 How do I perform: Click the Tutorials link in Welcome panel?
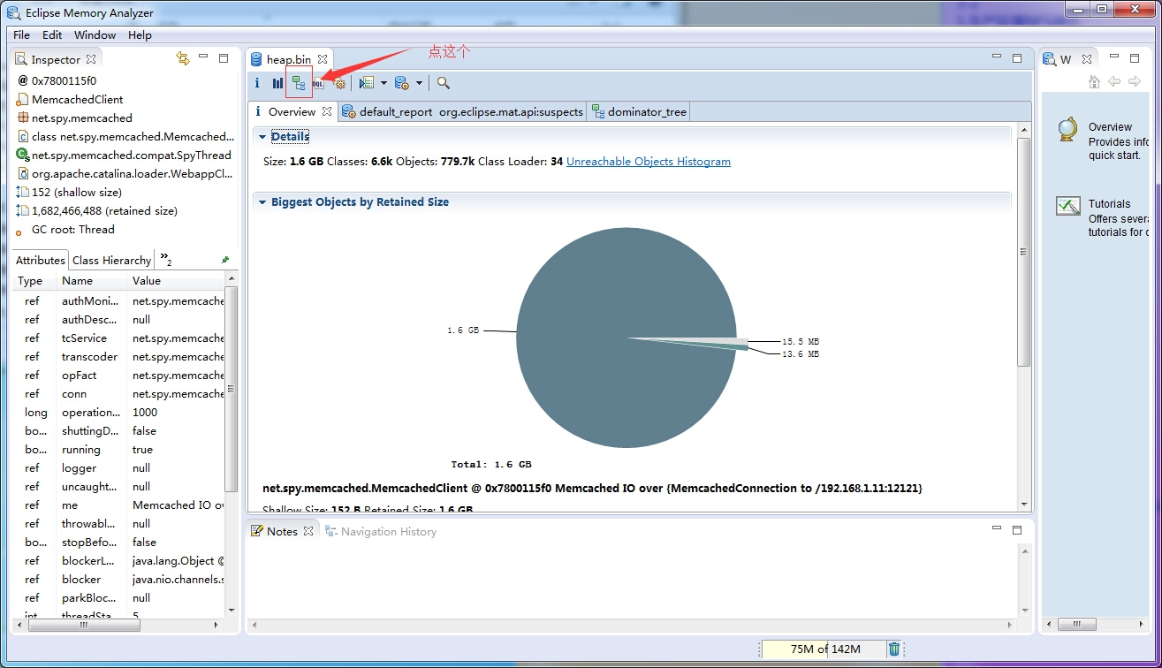1109,204
